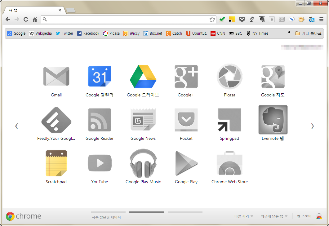Image resolution: width=329 pixels, height=226 pixels.
Task: Click the green checkmark extension icon
Action: (x=222, y=20)
